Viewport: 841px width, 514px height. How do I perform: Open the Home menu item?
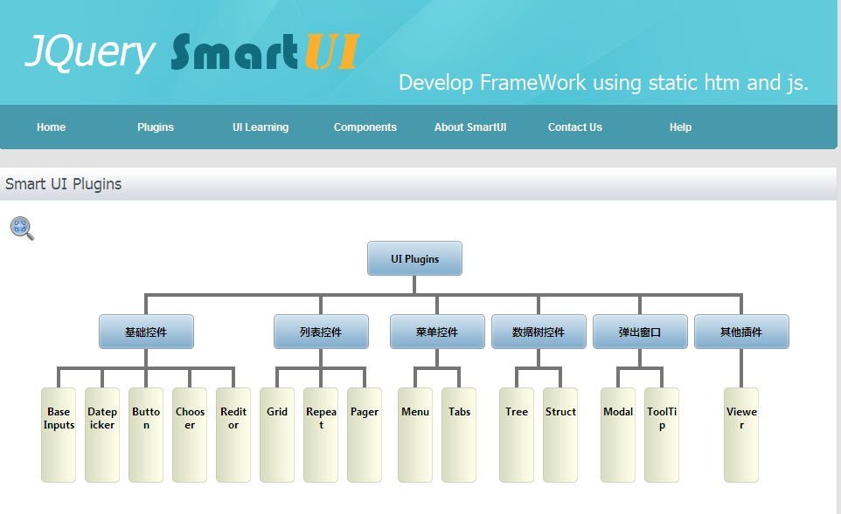[51, 127]
